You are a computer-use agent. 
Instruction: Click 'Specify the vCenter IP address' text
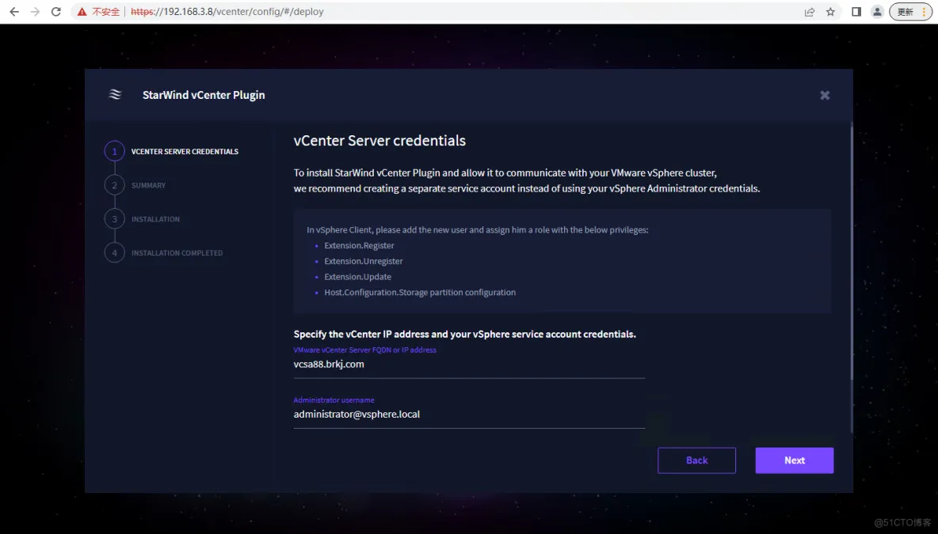(464, 334)
